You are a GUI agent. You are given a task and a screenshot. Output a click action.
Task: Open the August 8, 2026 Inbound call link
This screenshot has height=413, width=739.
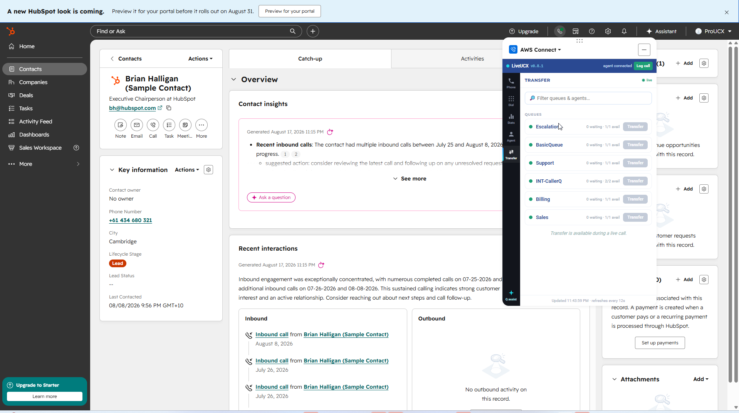(272, 334)
